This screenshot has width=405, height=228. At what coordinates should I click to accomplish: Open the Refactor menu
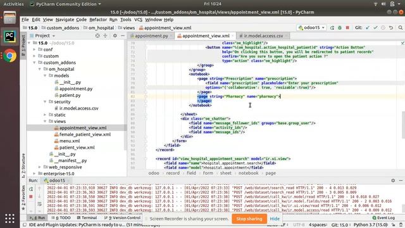click(x=98, y=20)
